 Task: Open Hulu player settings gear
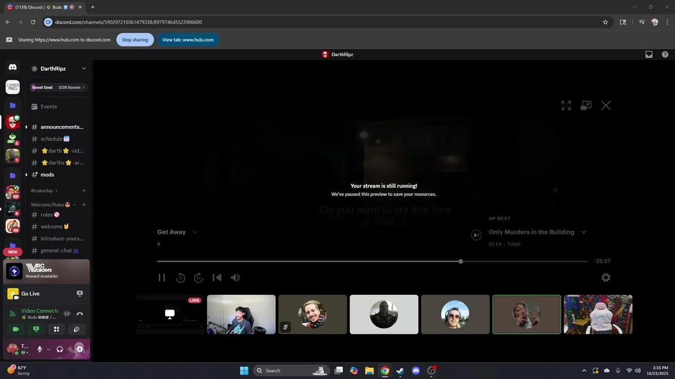606,277
